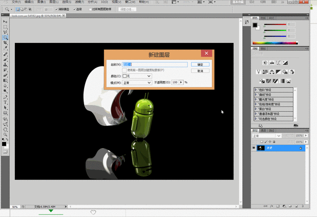The height and width of the screenshot is (217, 317).
Task: Confirm with the 确定 button
Action: coord(200,65)
